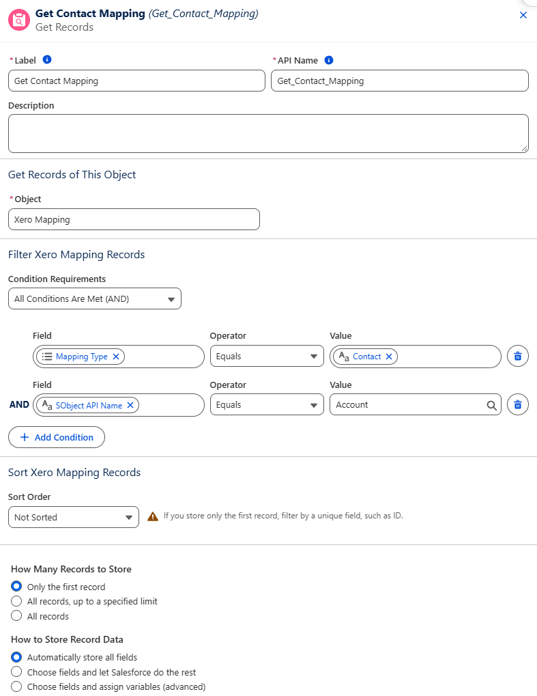Open the Condition Requirements dropdown
The width and height of the screenshot is (537, 696).
click(x=94, y=298)
